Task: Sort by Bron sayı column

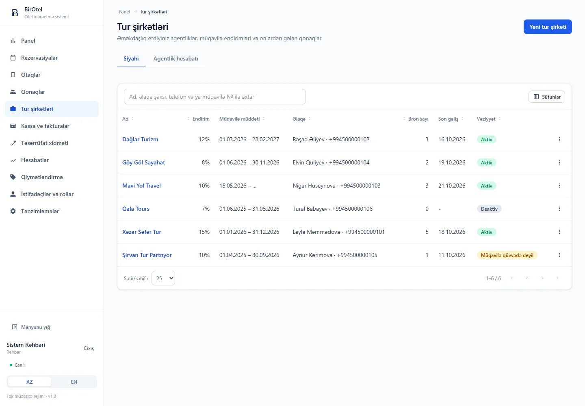Action: click(x=416, y=119)
